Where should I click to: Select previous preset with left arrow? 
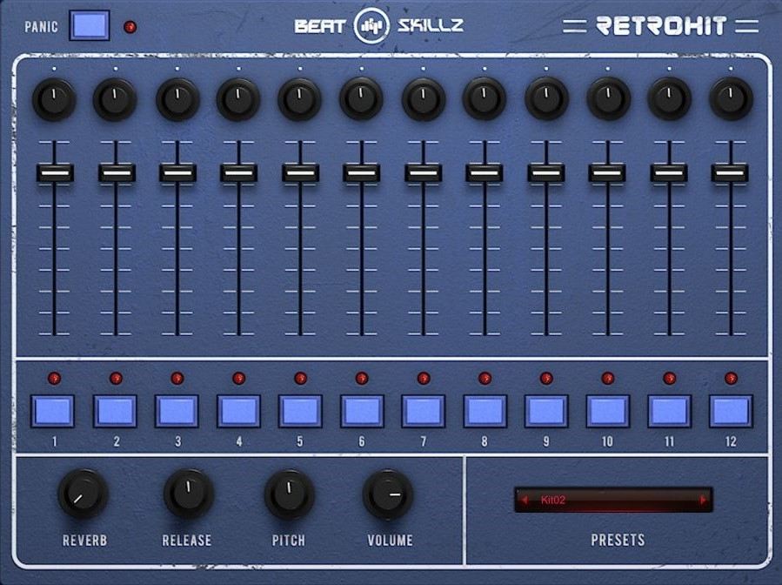pos(525,500)
